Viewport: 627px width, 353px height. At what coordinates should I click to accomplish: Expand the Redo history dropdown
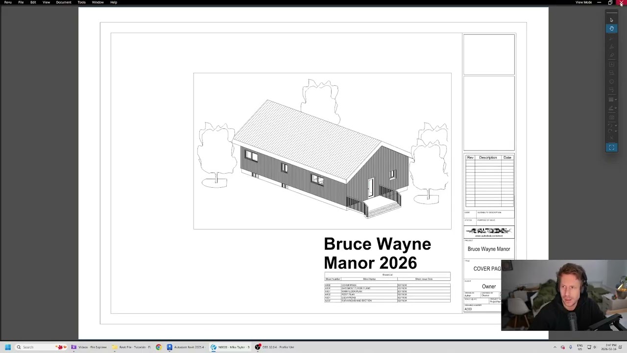tap(616, 131)
